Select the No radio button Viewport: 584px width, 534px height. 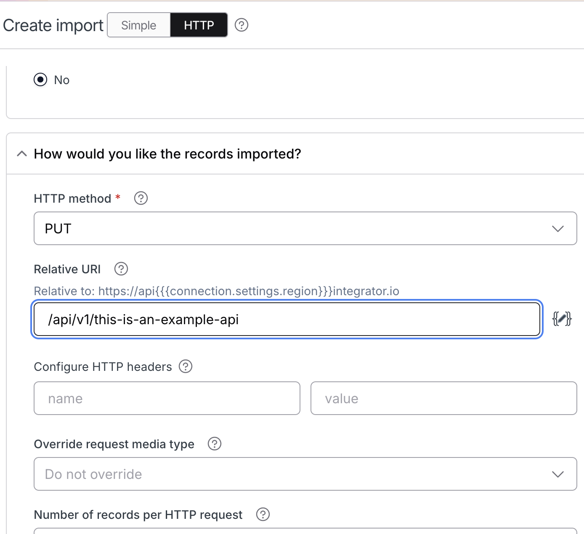tap(40, 79)
